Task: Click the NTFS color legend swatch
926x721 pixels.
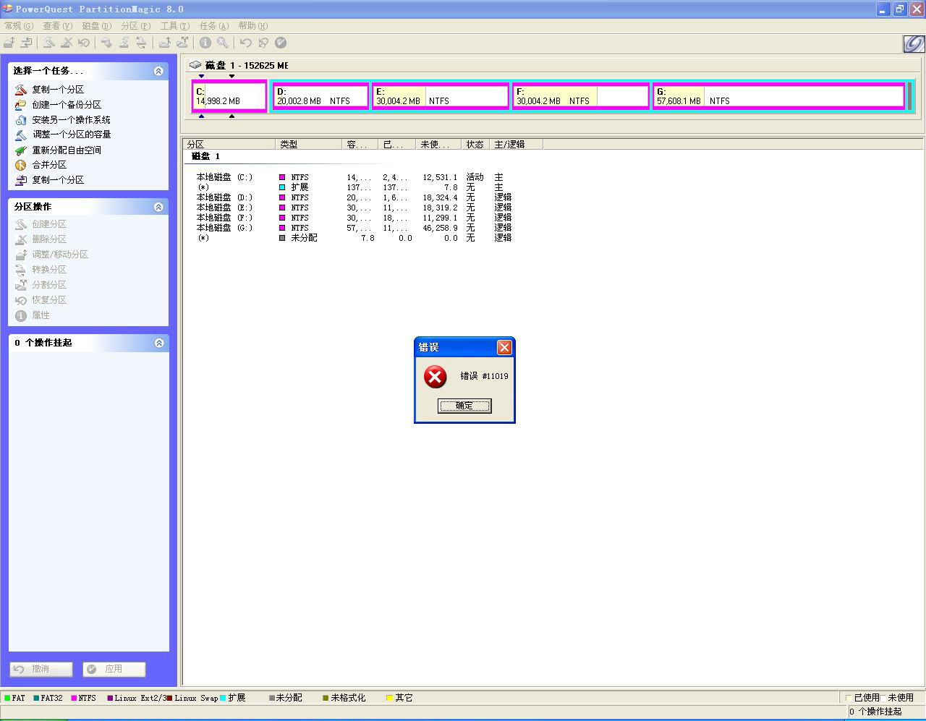Action: click(74, 698)
